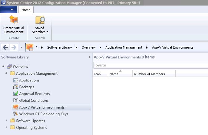Click Overview in the breadcrumb
Image resolution: width=208 pixels, height=135 pixels.
(x=89, y=47)
